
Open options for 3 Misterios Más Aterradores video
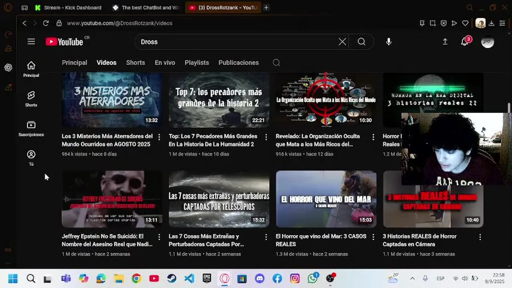tap(159, 137)
